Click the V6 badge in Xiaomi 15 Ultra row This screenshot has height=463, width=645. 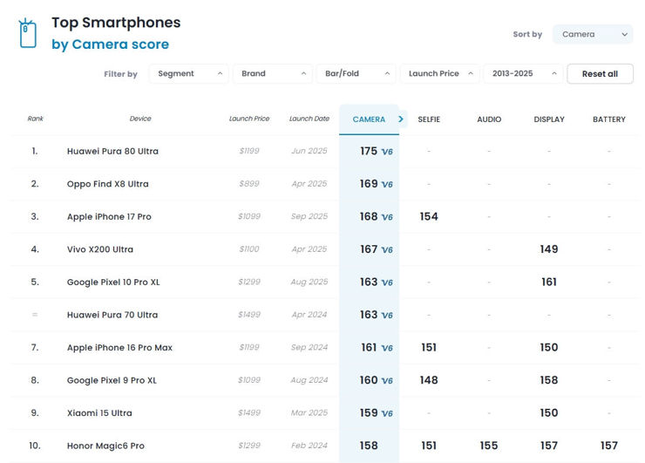tap(388, 413)
